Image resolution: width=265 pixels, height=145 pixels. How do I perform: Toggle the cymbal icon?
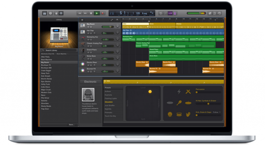[x=188, y=103]
